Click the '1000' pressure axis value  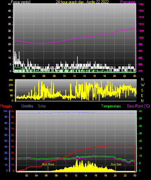click(x=141, y=38)
